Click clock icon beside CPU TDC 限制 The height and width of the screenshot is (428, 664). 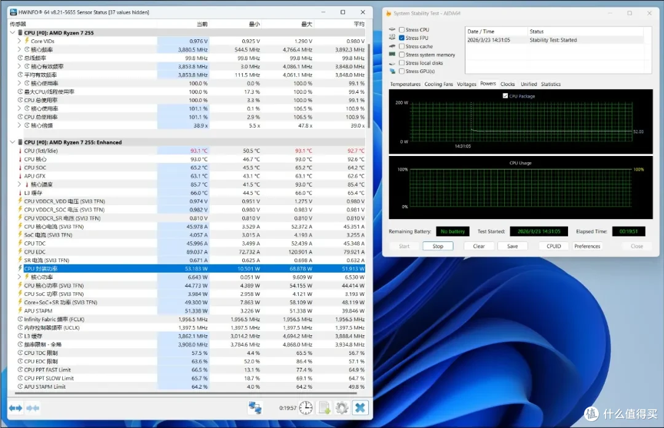(20, 352)
